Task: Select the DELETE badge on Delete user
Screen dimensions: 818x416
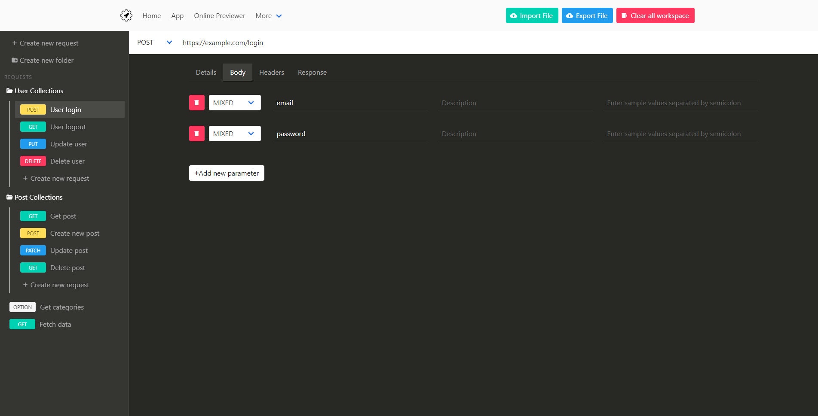Action: [x=33, y=161]
